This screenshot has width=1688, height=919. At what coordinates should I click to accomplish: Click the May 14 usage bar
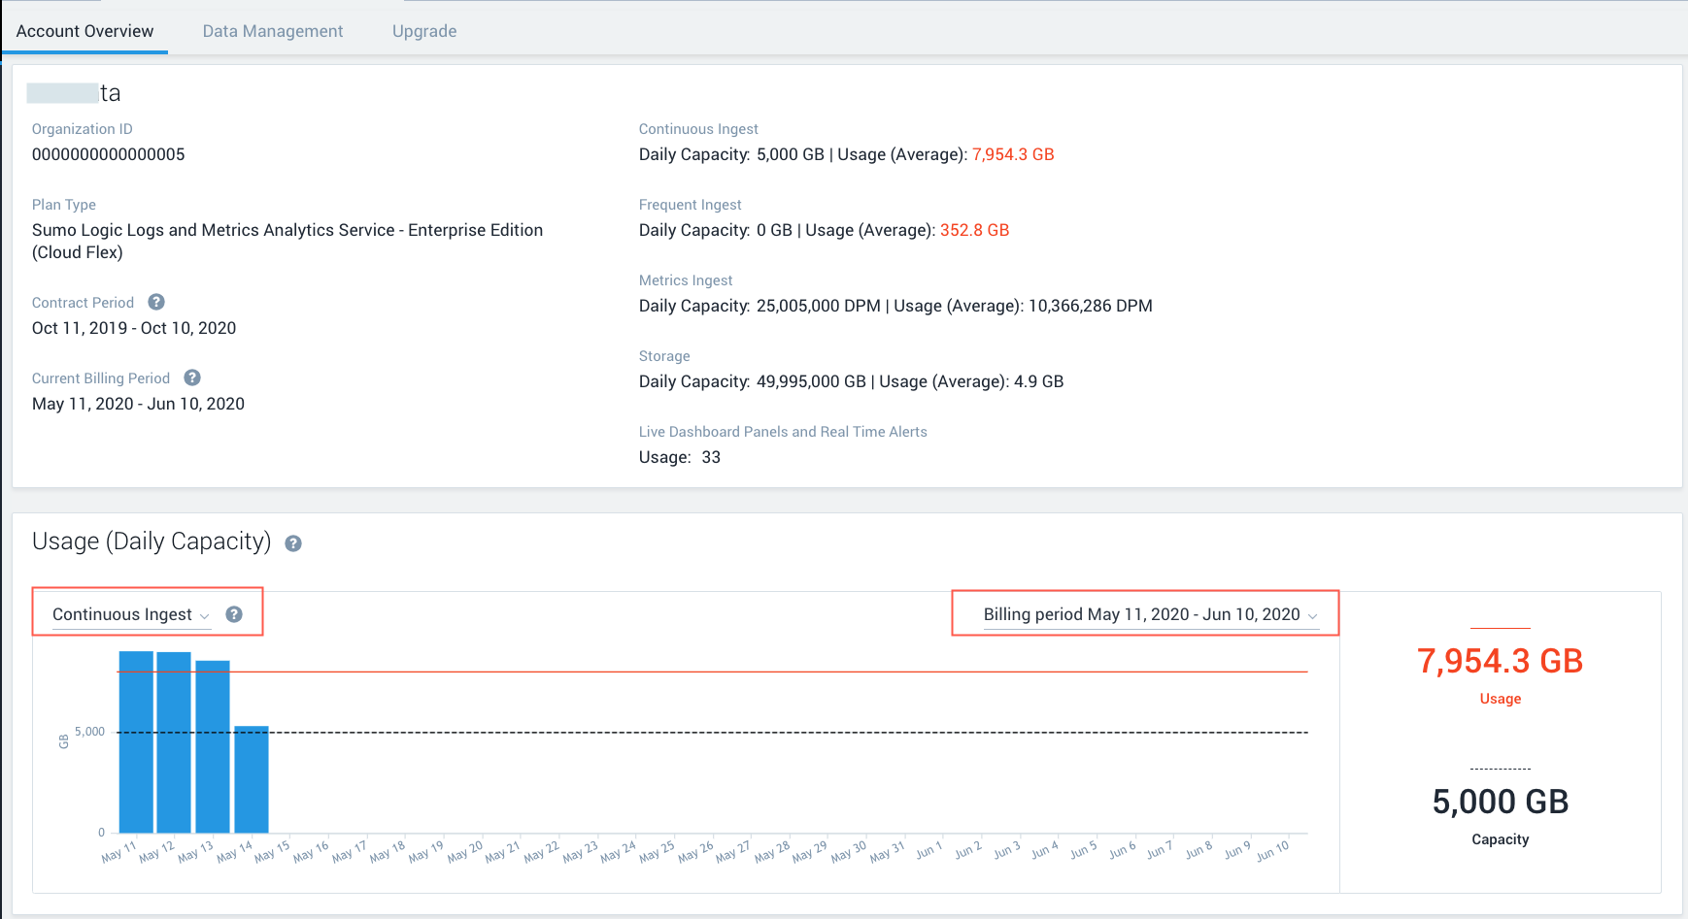pyautogui.click(x=252, y=781)
